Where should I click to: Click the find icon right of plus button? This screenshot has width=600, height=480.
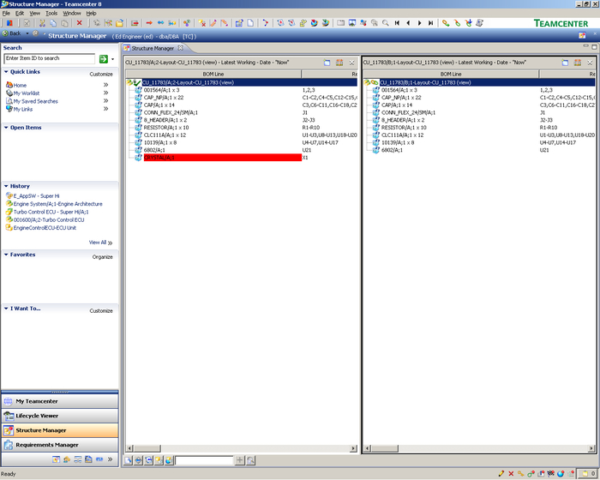pos(250,460)
